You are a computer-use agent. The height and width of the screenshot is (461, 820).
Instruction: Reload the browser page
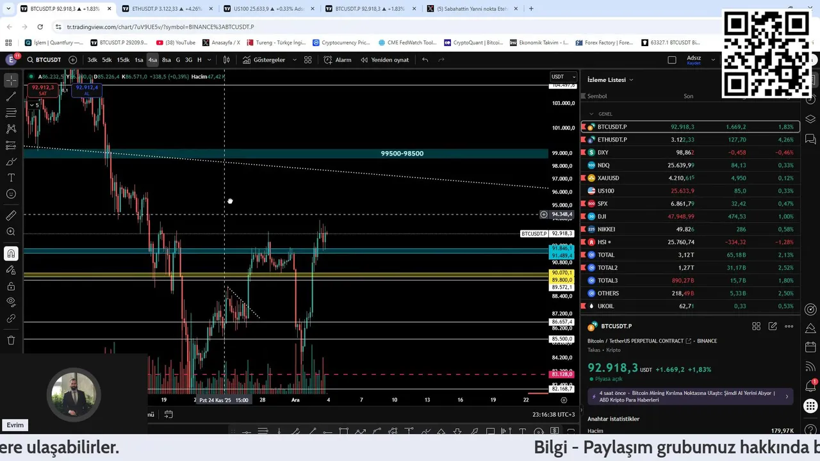pyautogui.click(x=40, y=27)
